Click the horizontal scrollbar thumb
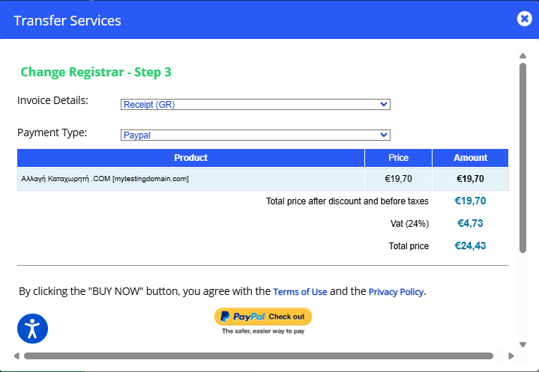Screen dimensions: 539x372 coord(258,356)
